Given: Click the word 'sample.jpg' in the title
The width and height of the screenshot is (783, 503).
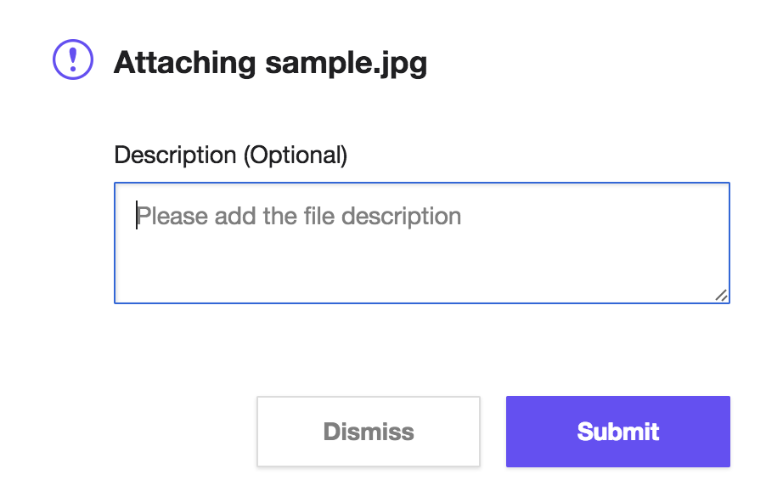Looking at the screenshot, I should coord(346,64).
